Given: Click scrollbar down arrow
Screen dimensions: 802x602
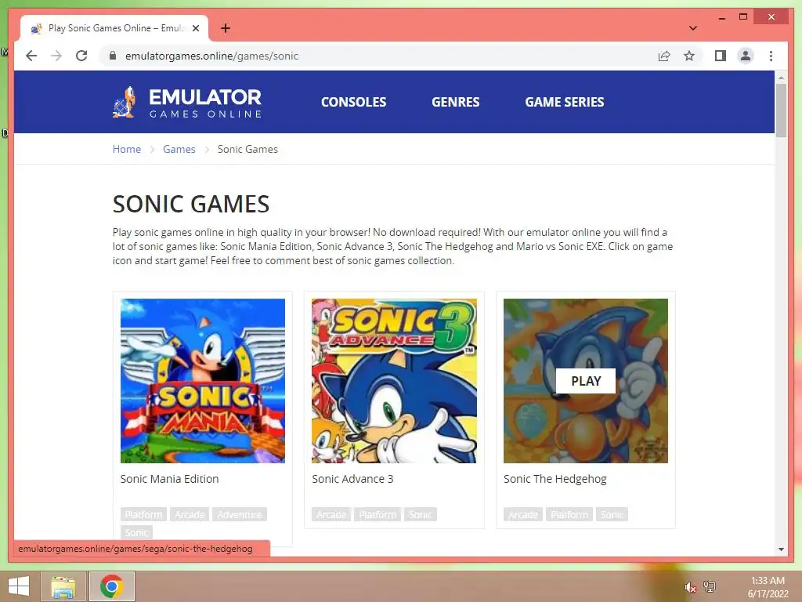Looking at the screenshot, I should (781, 549).
